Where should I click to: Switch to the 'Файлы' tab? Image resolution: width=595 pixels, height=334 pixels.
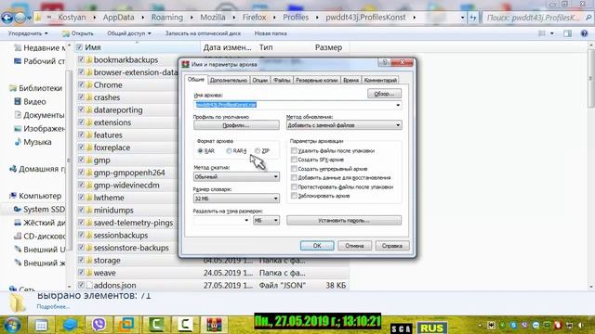click(282, 81)
